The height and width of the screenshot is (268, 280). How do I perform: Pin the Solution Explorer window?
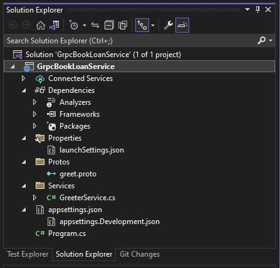[x=257, y=9]
